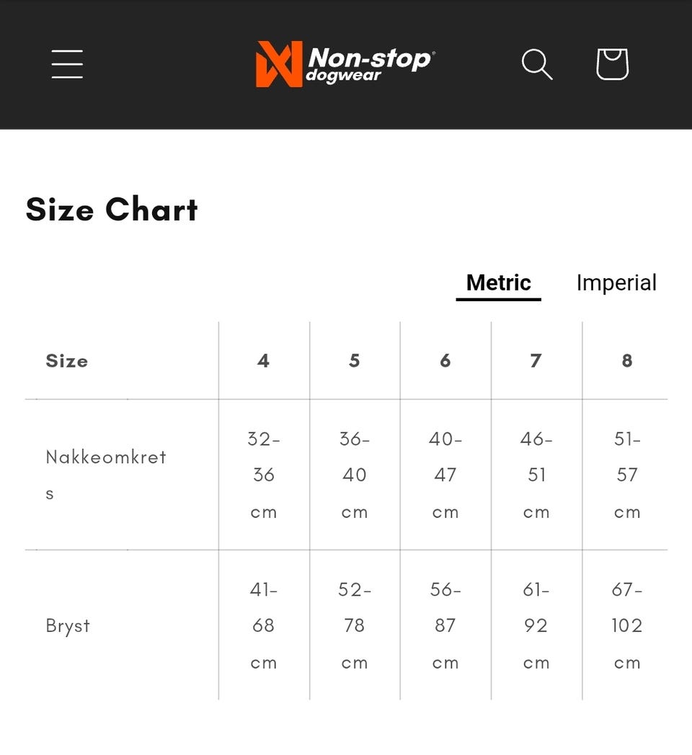Click chest measurement 67-102 cm cell

coord(627,625)
